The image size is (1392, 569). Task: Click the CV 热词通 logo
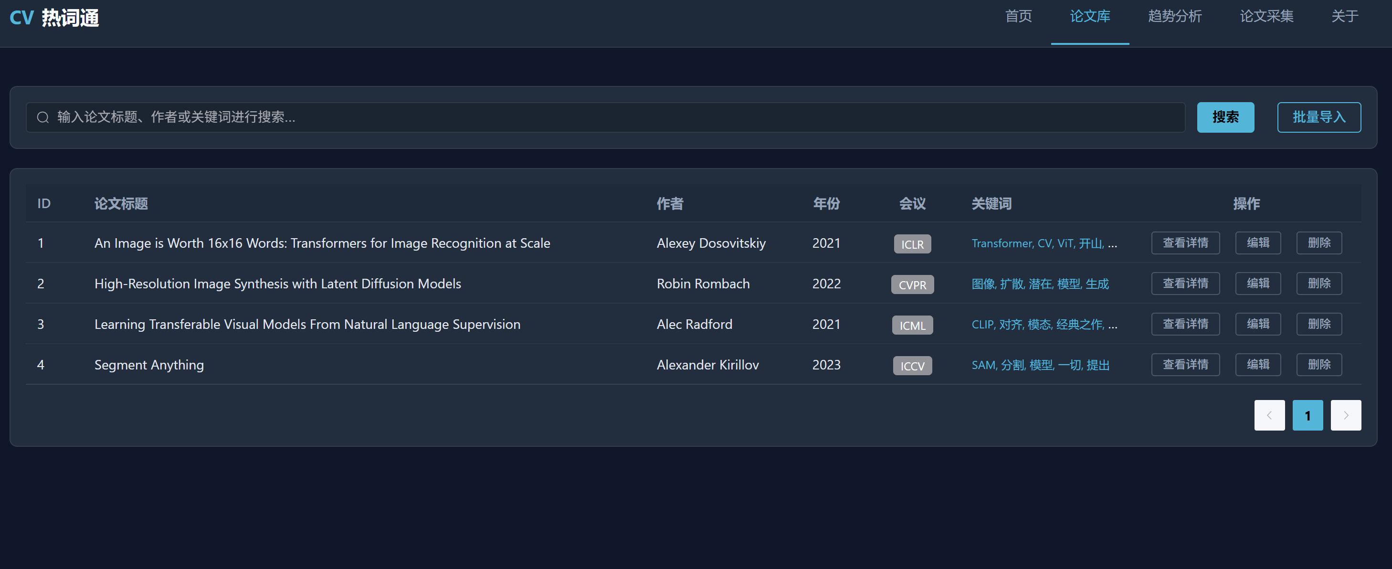coord(54,18)
